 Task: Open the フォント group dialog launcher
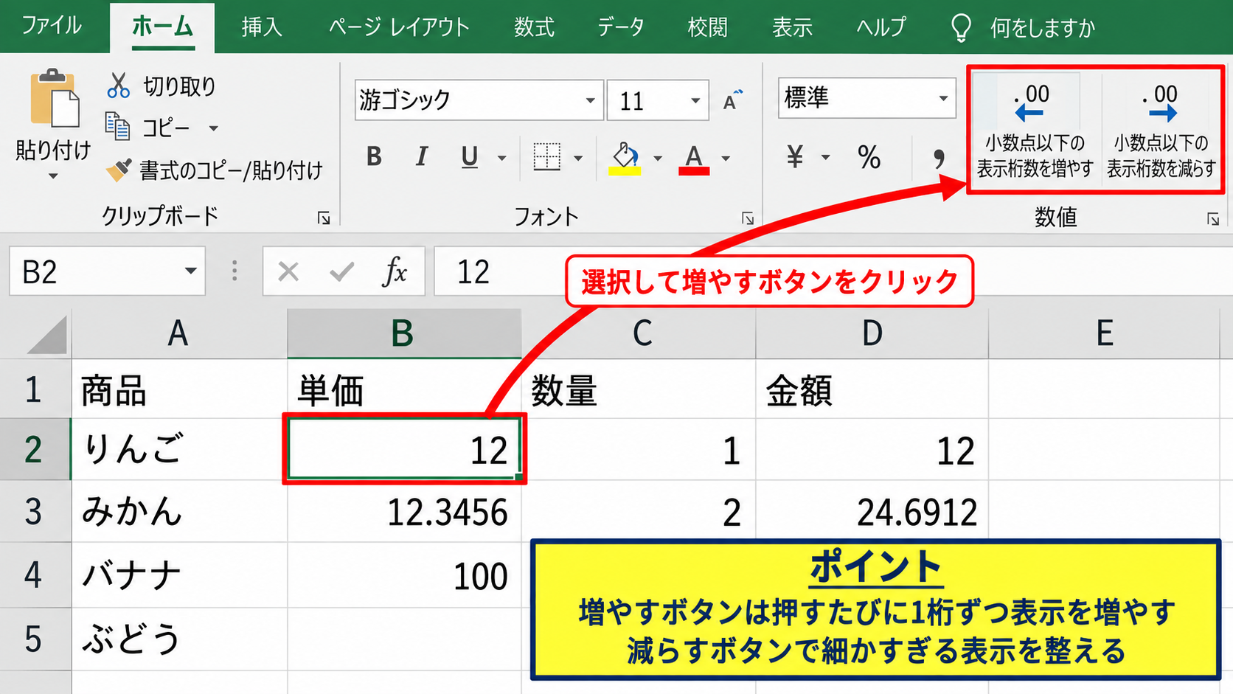coord(747,218)
